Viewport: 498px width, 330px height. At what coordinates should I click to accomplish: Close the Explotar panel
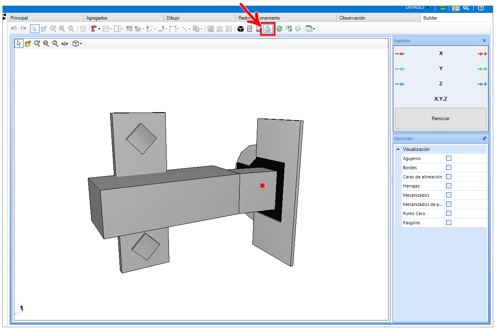(x=484, y=41)
